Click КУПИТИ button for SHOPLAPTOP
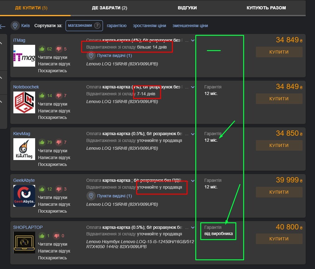The width and height of the screenshot is (315, 269). [279, 238]
